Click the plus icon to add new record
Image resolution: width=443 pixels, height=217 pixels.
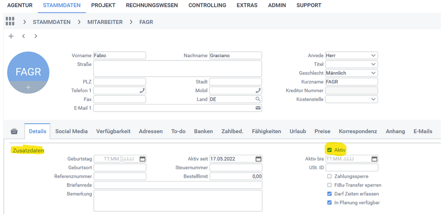pyautogui.click(x=11, y=36)
